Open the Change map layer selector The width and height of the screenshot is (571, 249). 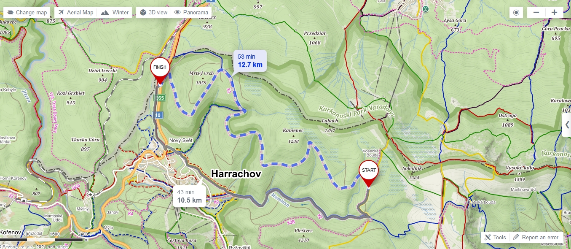(x=27, y=13)
